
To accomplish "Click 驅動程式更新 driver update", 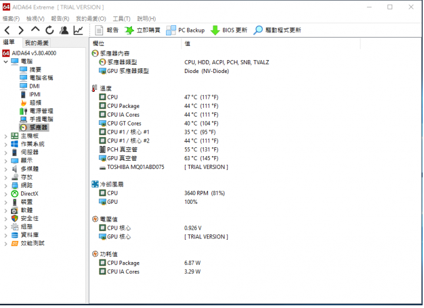I will click(x=277, y=30).
